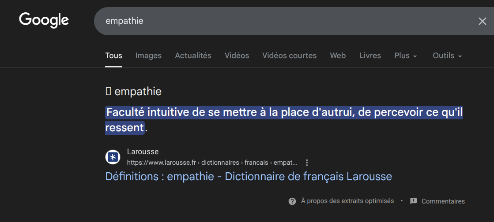494x222 pixels.
Task: Open the Larousse Définitions : empathie link
Action: coord(248,177)
